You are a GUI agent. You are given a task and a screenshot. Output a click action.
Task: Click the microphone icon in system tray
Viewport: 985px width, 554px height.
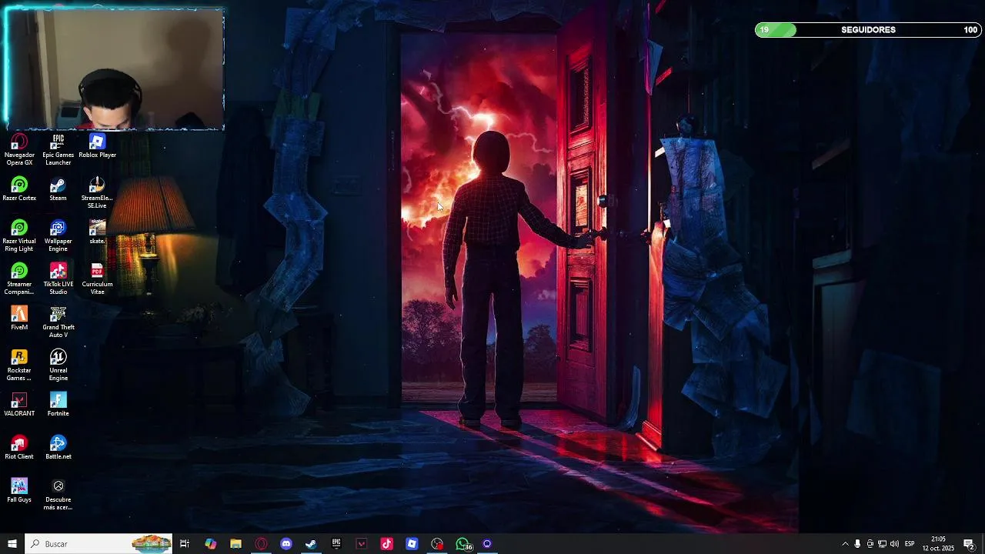(x=857, y=544)
